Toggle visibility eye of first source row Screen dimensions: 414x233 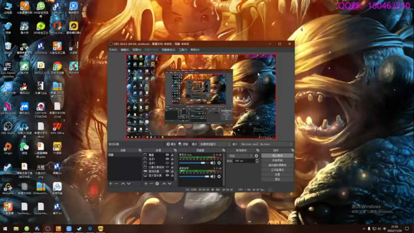click(167, 155)
